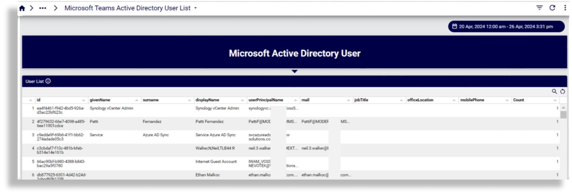Image resolution: width=572 pixels, height=195 pixels.
Task: Search the User List table
Action: point(555,92)
